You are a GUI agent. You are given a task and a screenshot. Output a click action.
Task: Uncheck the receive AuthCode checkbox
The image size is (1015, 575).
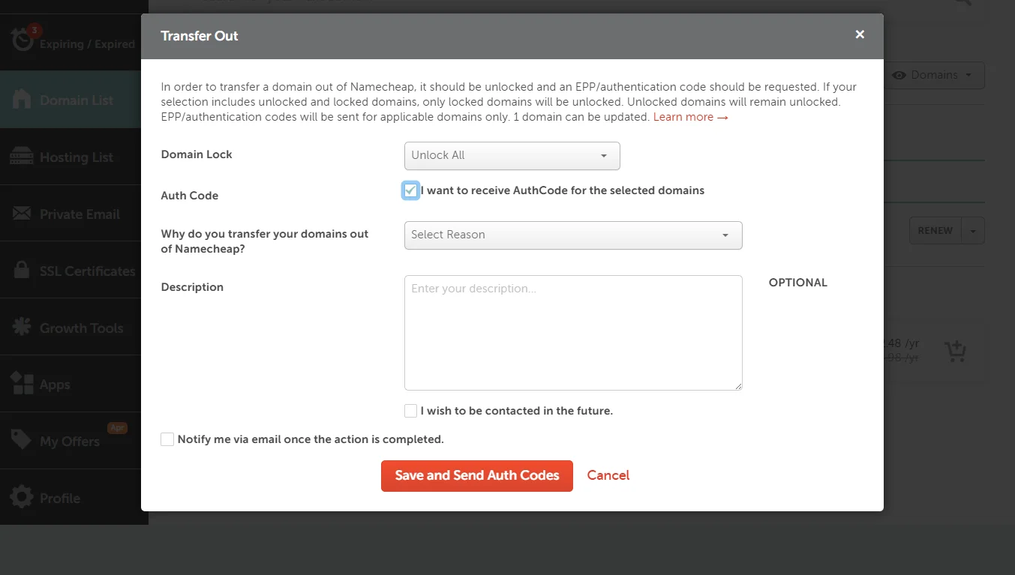410,190
